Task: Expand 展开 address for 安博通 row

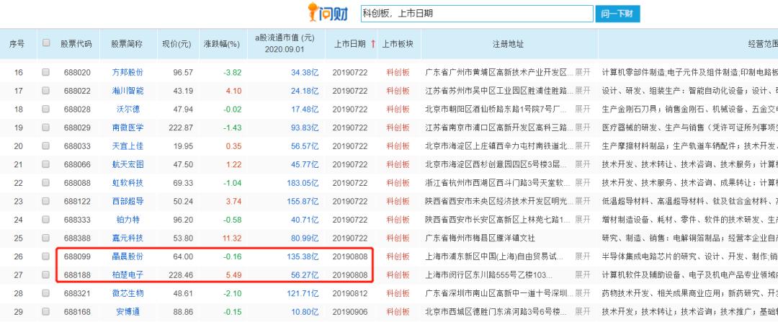Action: pyautogui.click(x=583, y=312)
